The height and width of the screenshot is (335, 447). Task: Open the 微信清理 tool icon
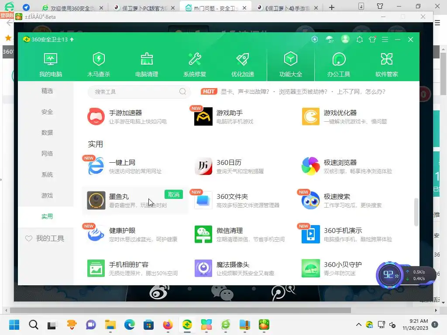[x=203, y=234]
